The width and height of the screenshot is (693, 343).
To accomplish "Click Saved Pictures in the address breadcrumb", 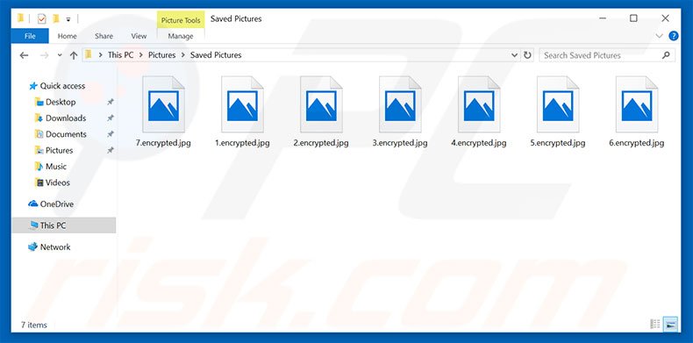I will coord(216,55).
